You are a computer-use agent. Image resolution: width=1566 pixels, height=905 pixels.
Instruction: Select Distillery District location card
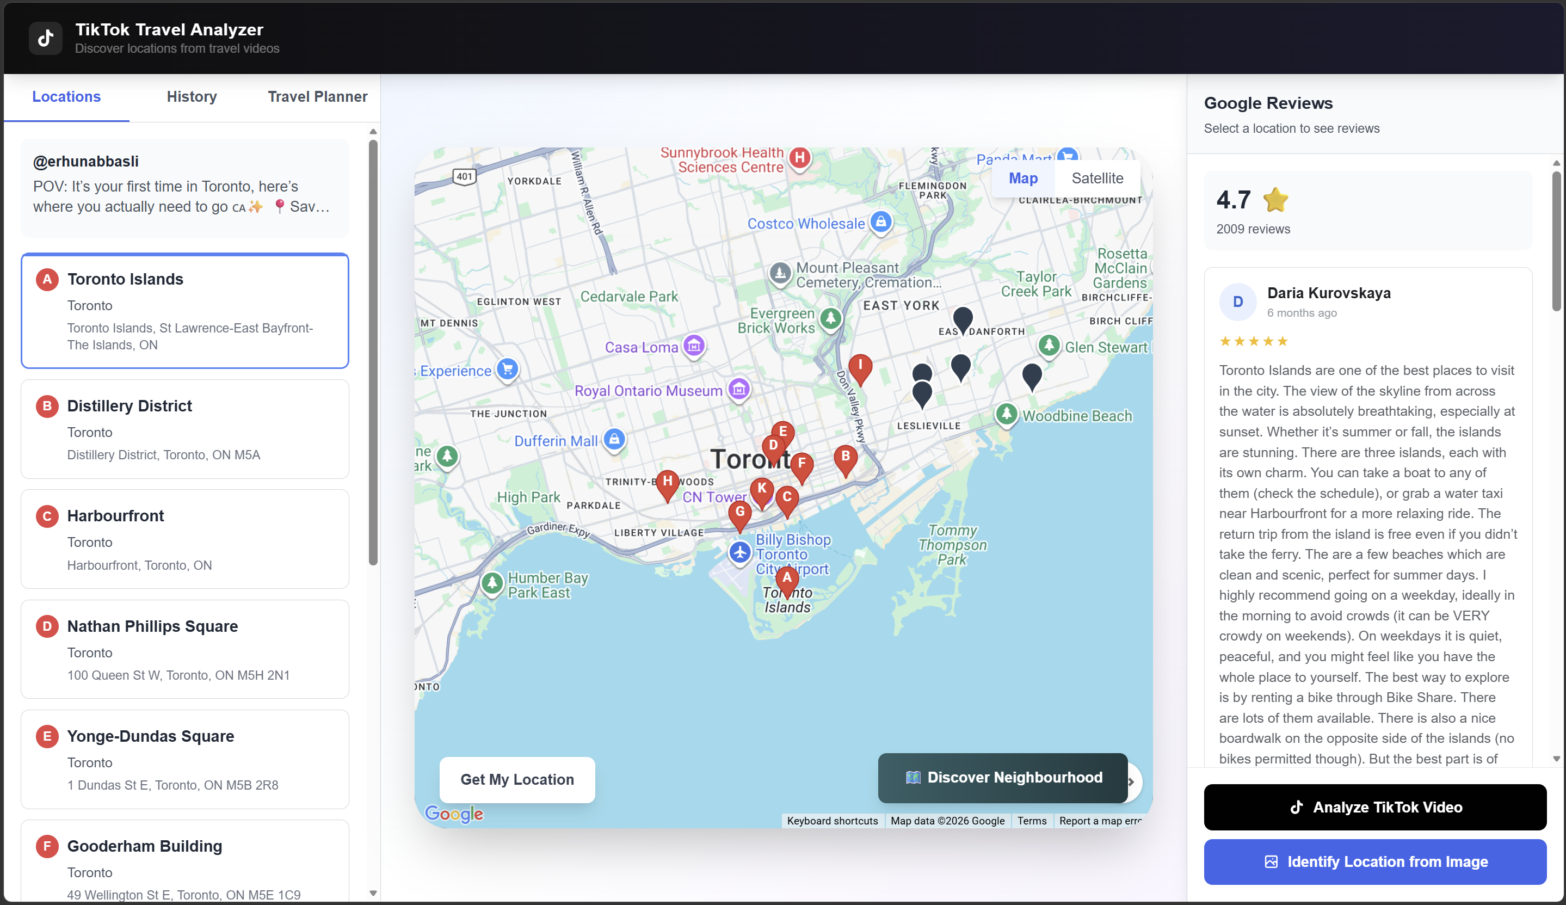click(184, 429)
